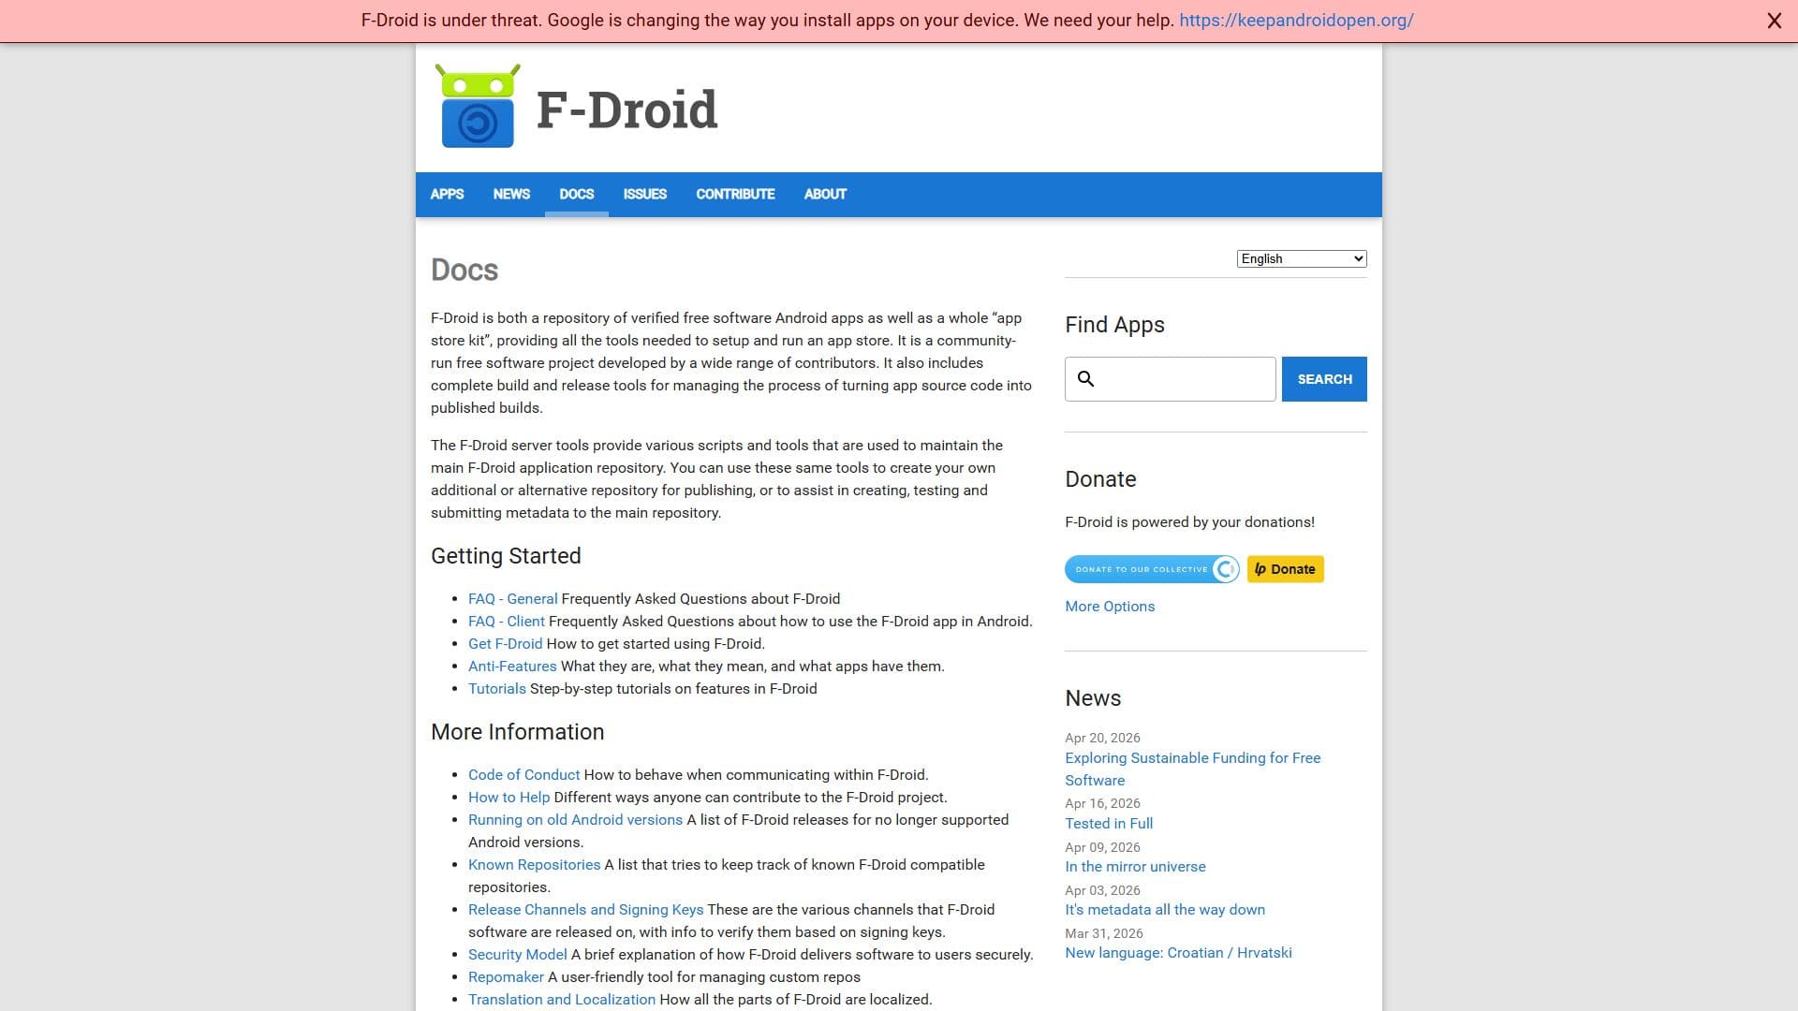Click the Apr 20, 2026 news date
Viewport: 1798px width, 1011px height.
pos(1102,738)
